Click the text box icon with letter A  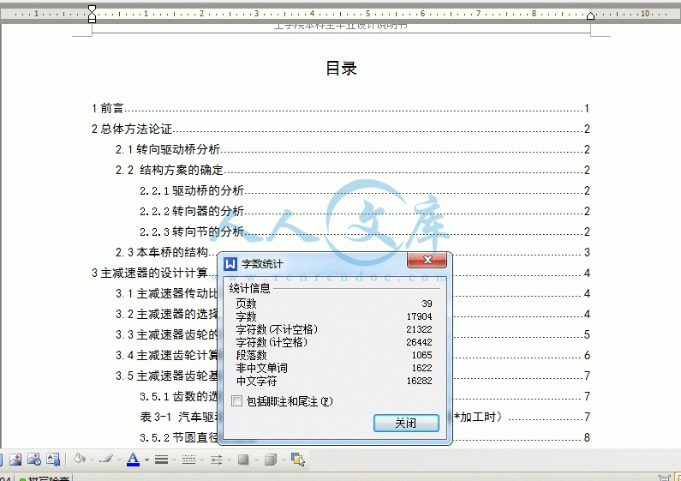click(x=53, y=460)
